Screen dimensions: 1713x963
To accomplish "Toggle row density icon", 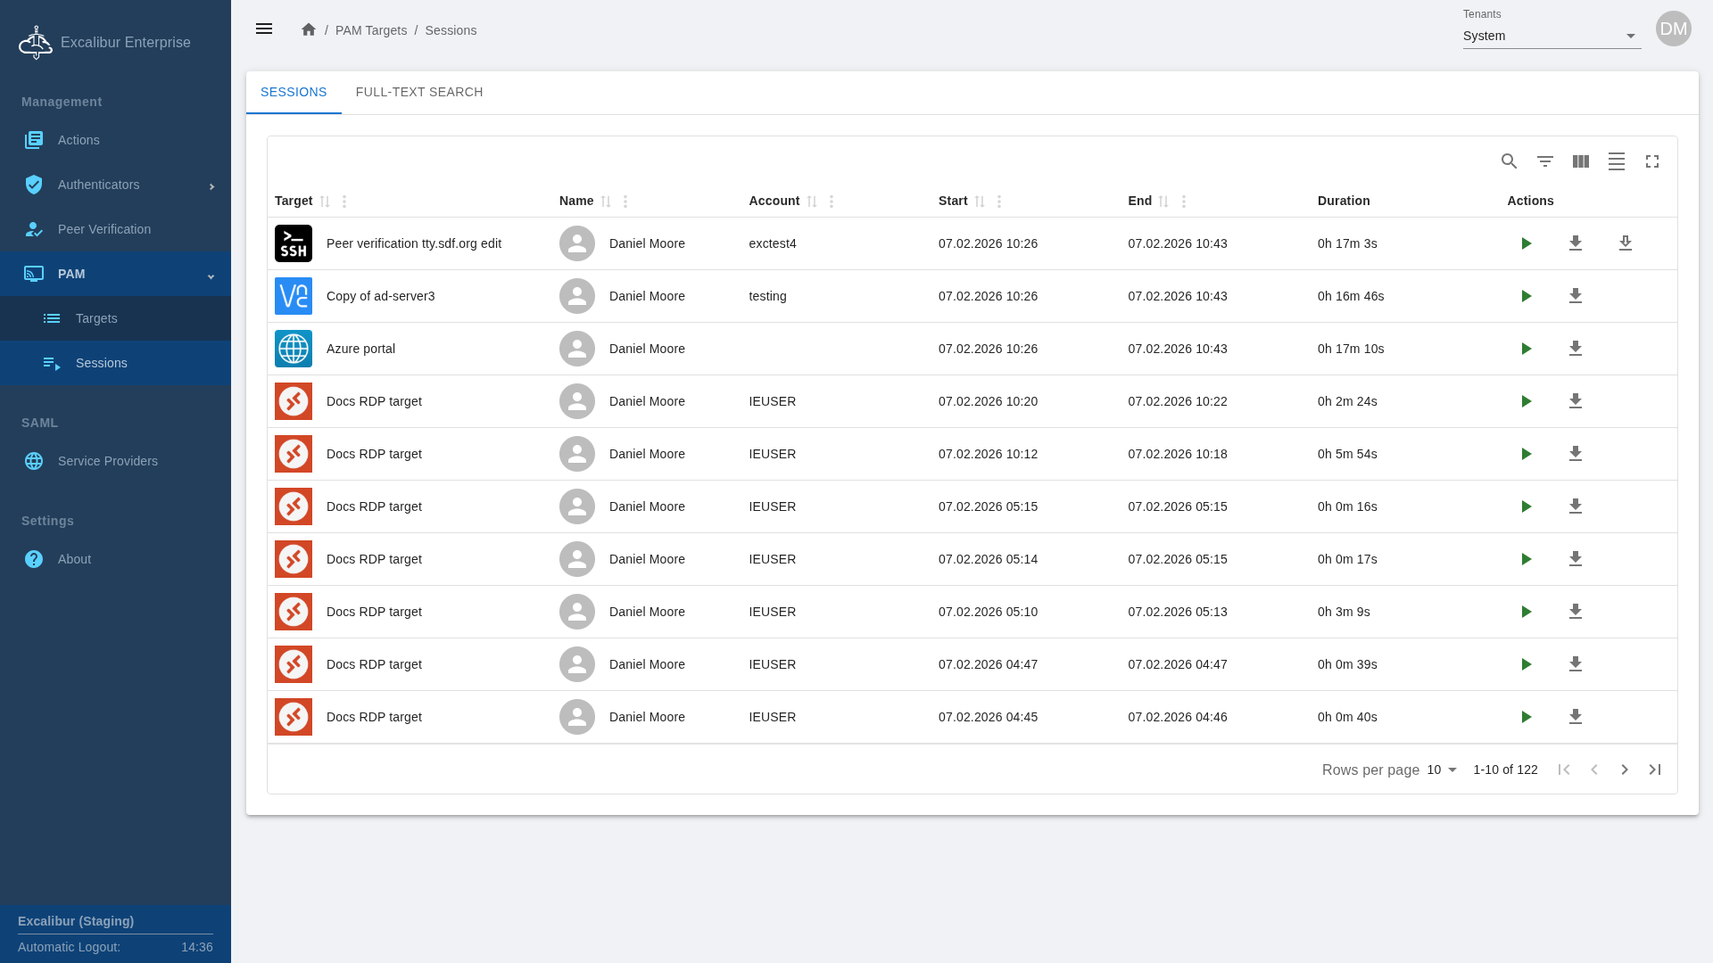I will [1616, 161].
